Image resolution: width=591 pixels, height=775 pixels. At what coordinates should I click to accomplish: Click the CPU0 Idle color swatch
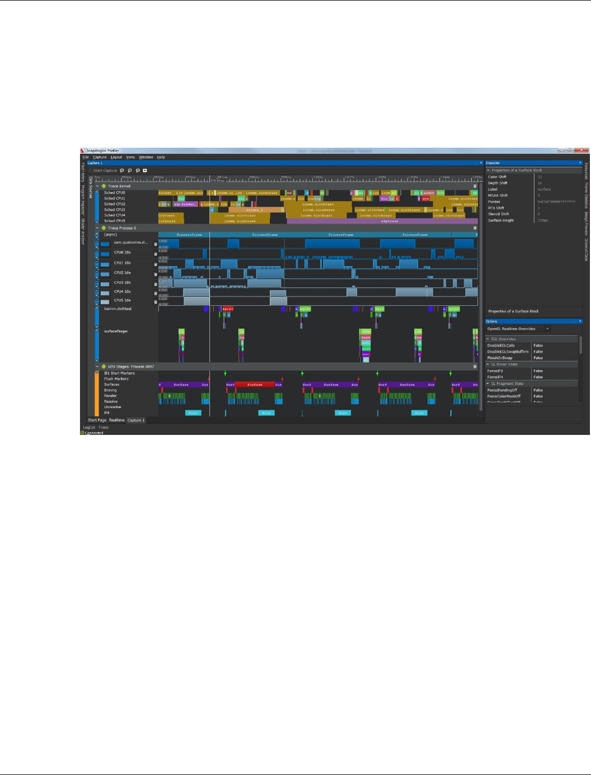tap(105, 254)
